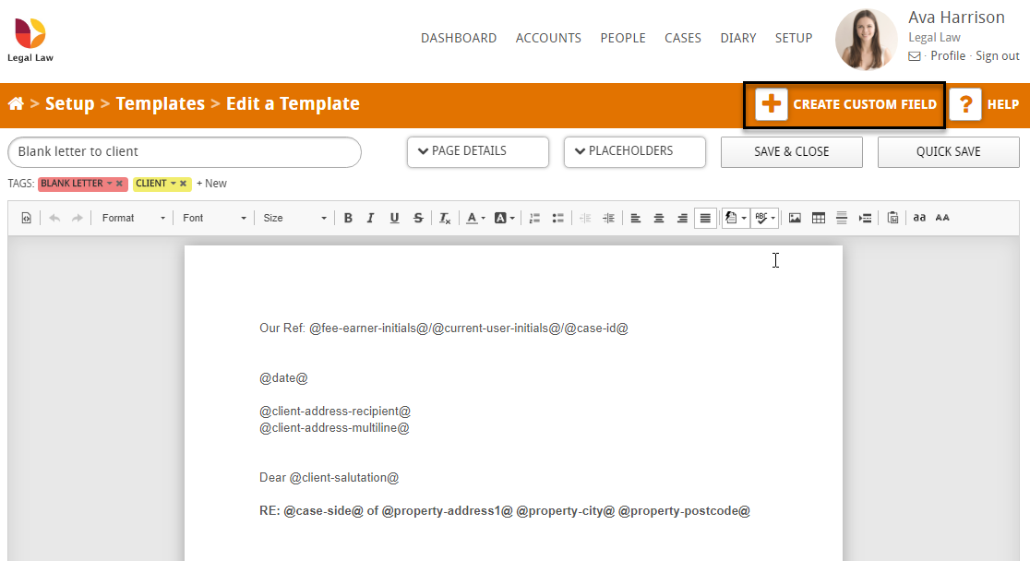
Task: Navigate to the DIARY menu item
Action: pyautogui.click(x=737, y=38)
